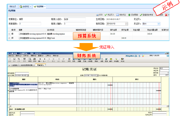Screen dimensions: 194x116
Task: Click the 凭证导入 checkmark button in toolbar
Action: (109, 15)
